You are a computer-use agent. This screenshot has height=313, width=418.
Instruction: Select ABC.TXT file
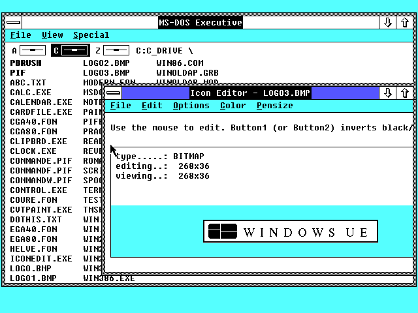click(x=28, y=83)
